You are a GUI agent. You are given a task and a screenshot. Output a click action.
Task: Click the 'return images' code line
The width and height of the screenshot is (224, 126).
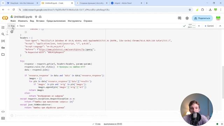[x=36, y=90]
